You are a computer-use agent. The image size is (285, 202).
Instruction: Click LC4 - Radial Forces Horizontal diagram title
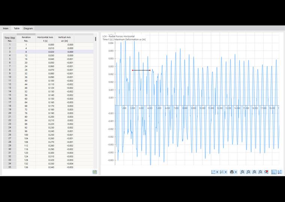pyautogui.click(x=118, y=36)
